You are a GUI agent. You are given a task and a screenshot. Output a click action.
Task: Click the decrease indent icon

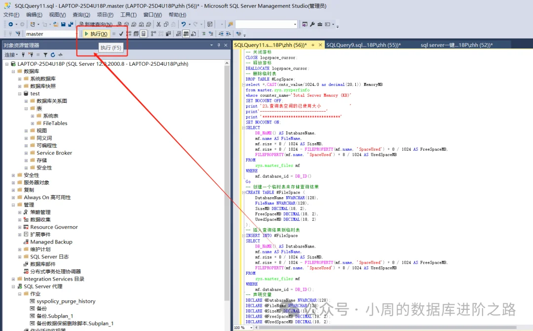pos(221,34)
